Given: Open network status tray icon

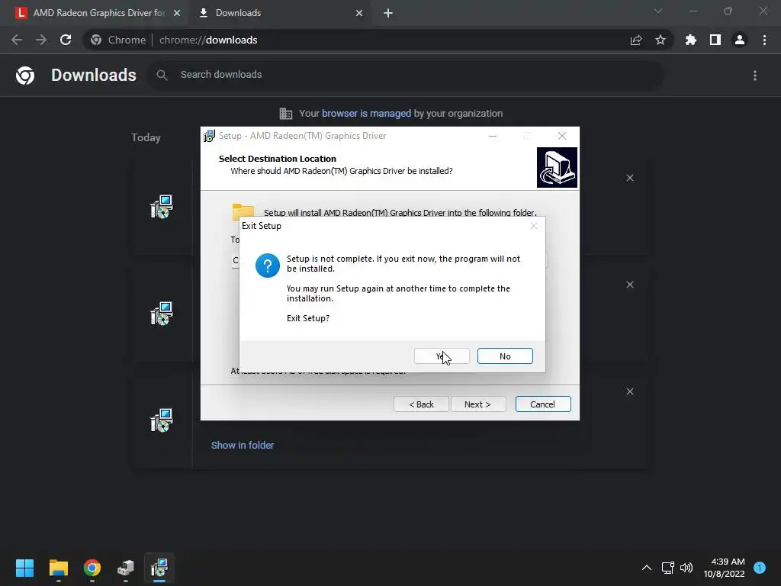Looking at the screenshot, I should tap(668, 568).
